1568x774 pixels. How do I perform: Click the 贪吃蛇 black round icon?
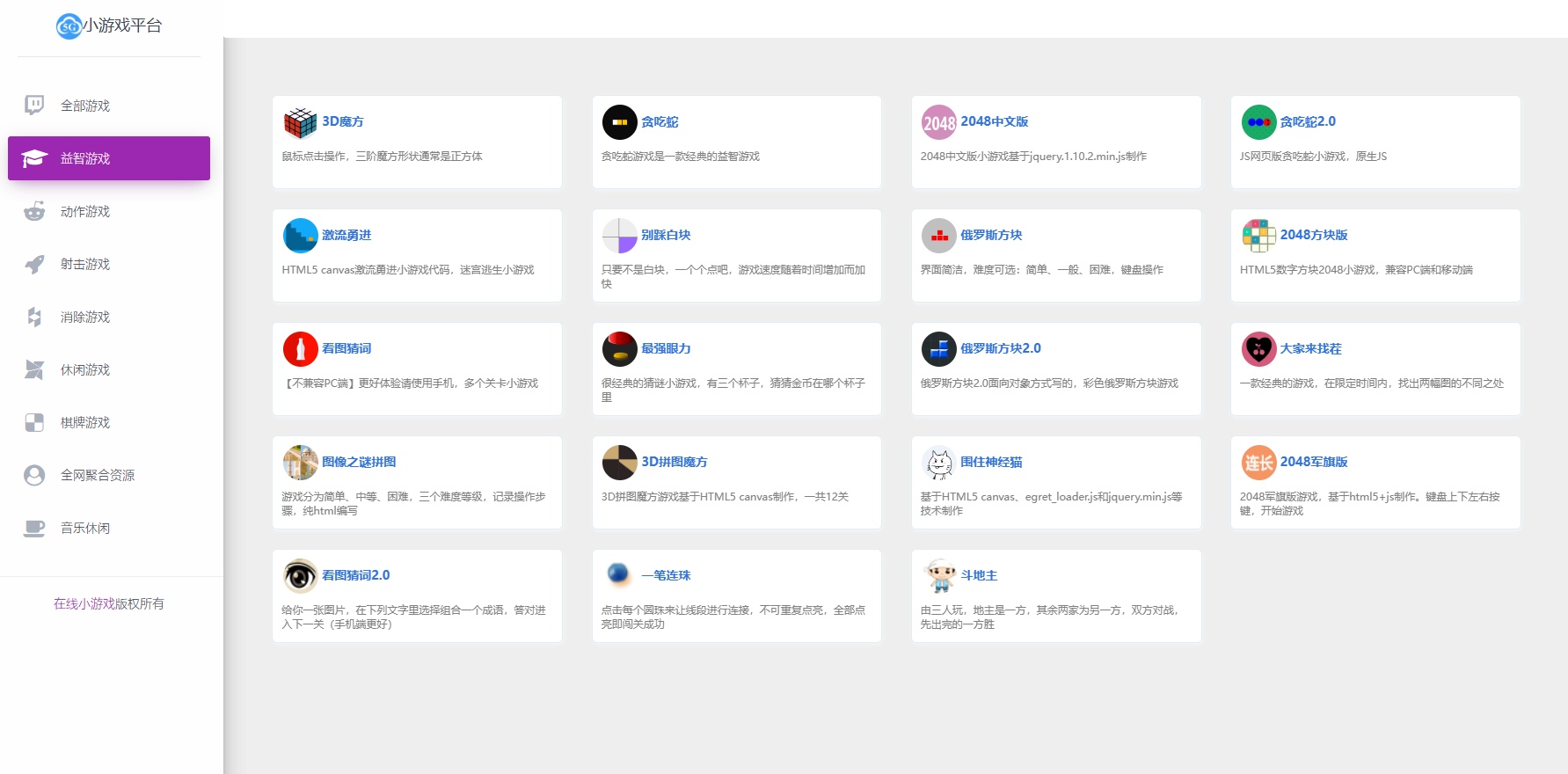(x=619, y=122)
